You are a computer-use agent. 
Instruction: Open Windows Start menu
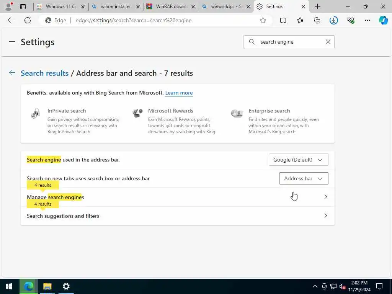9,286
